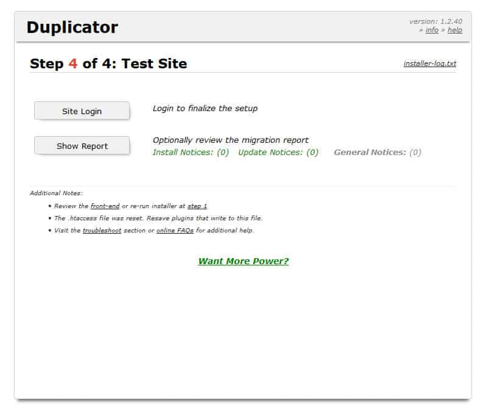Click the Duplicator title heading
The height and width of the screenshot is (418, 486).
click(72, 27)
